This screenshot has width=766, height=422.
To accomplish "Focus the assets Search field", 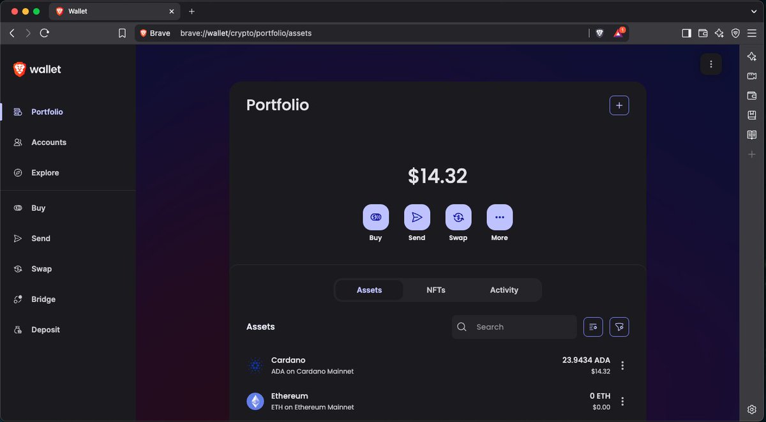I will point(514,327).
